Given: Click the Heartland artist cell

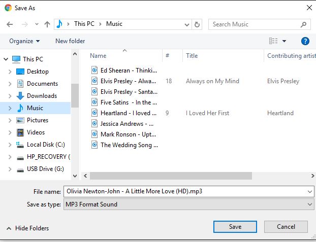Looking at the screenshot, I should pos(280,113).
